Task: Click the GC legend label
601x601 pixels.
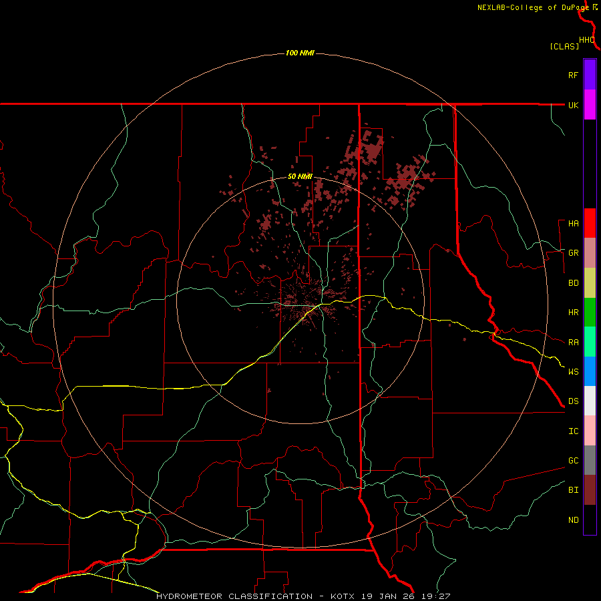Action: click(x=574, y=461)
